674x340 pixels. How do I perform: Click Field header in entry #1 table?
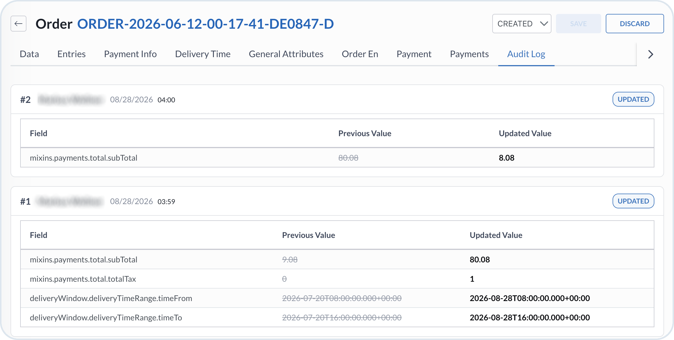pos(38,235)
